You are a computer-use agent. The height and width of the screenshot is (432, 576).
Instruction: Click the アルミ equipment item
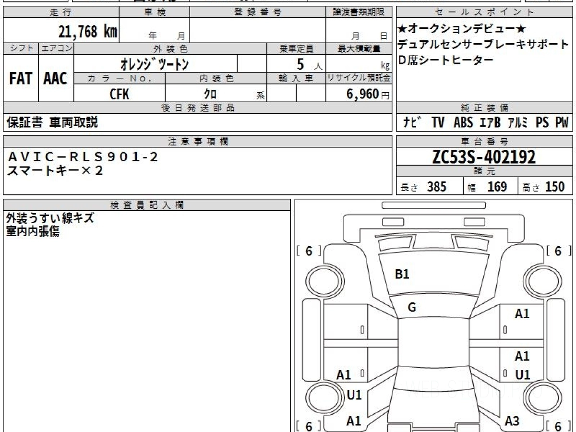tap(518, 123)
